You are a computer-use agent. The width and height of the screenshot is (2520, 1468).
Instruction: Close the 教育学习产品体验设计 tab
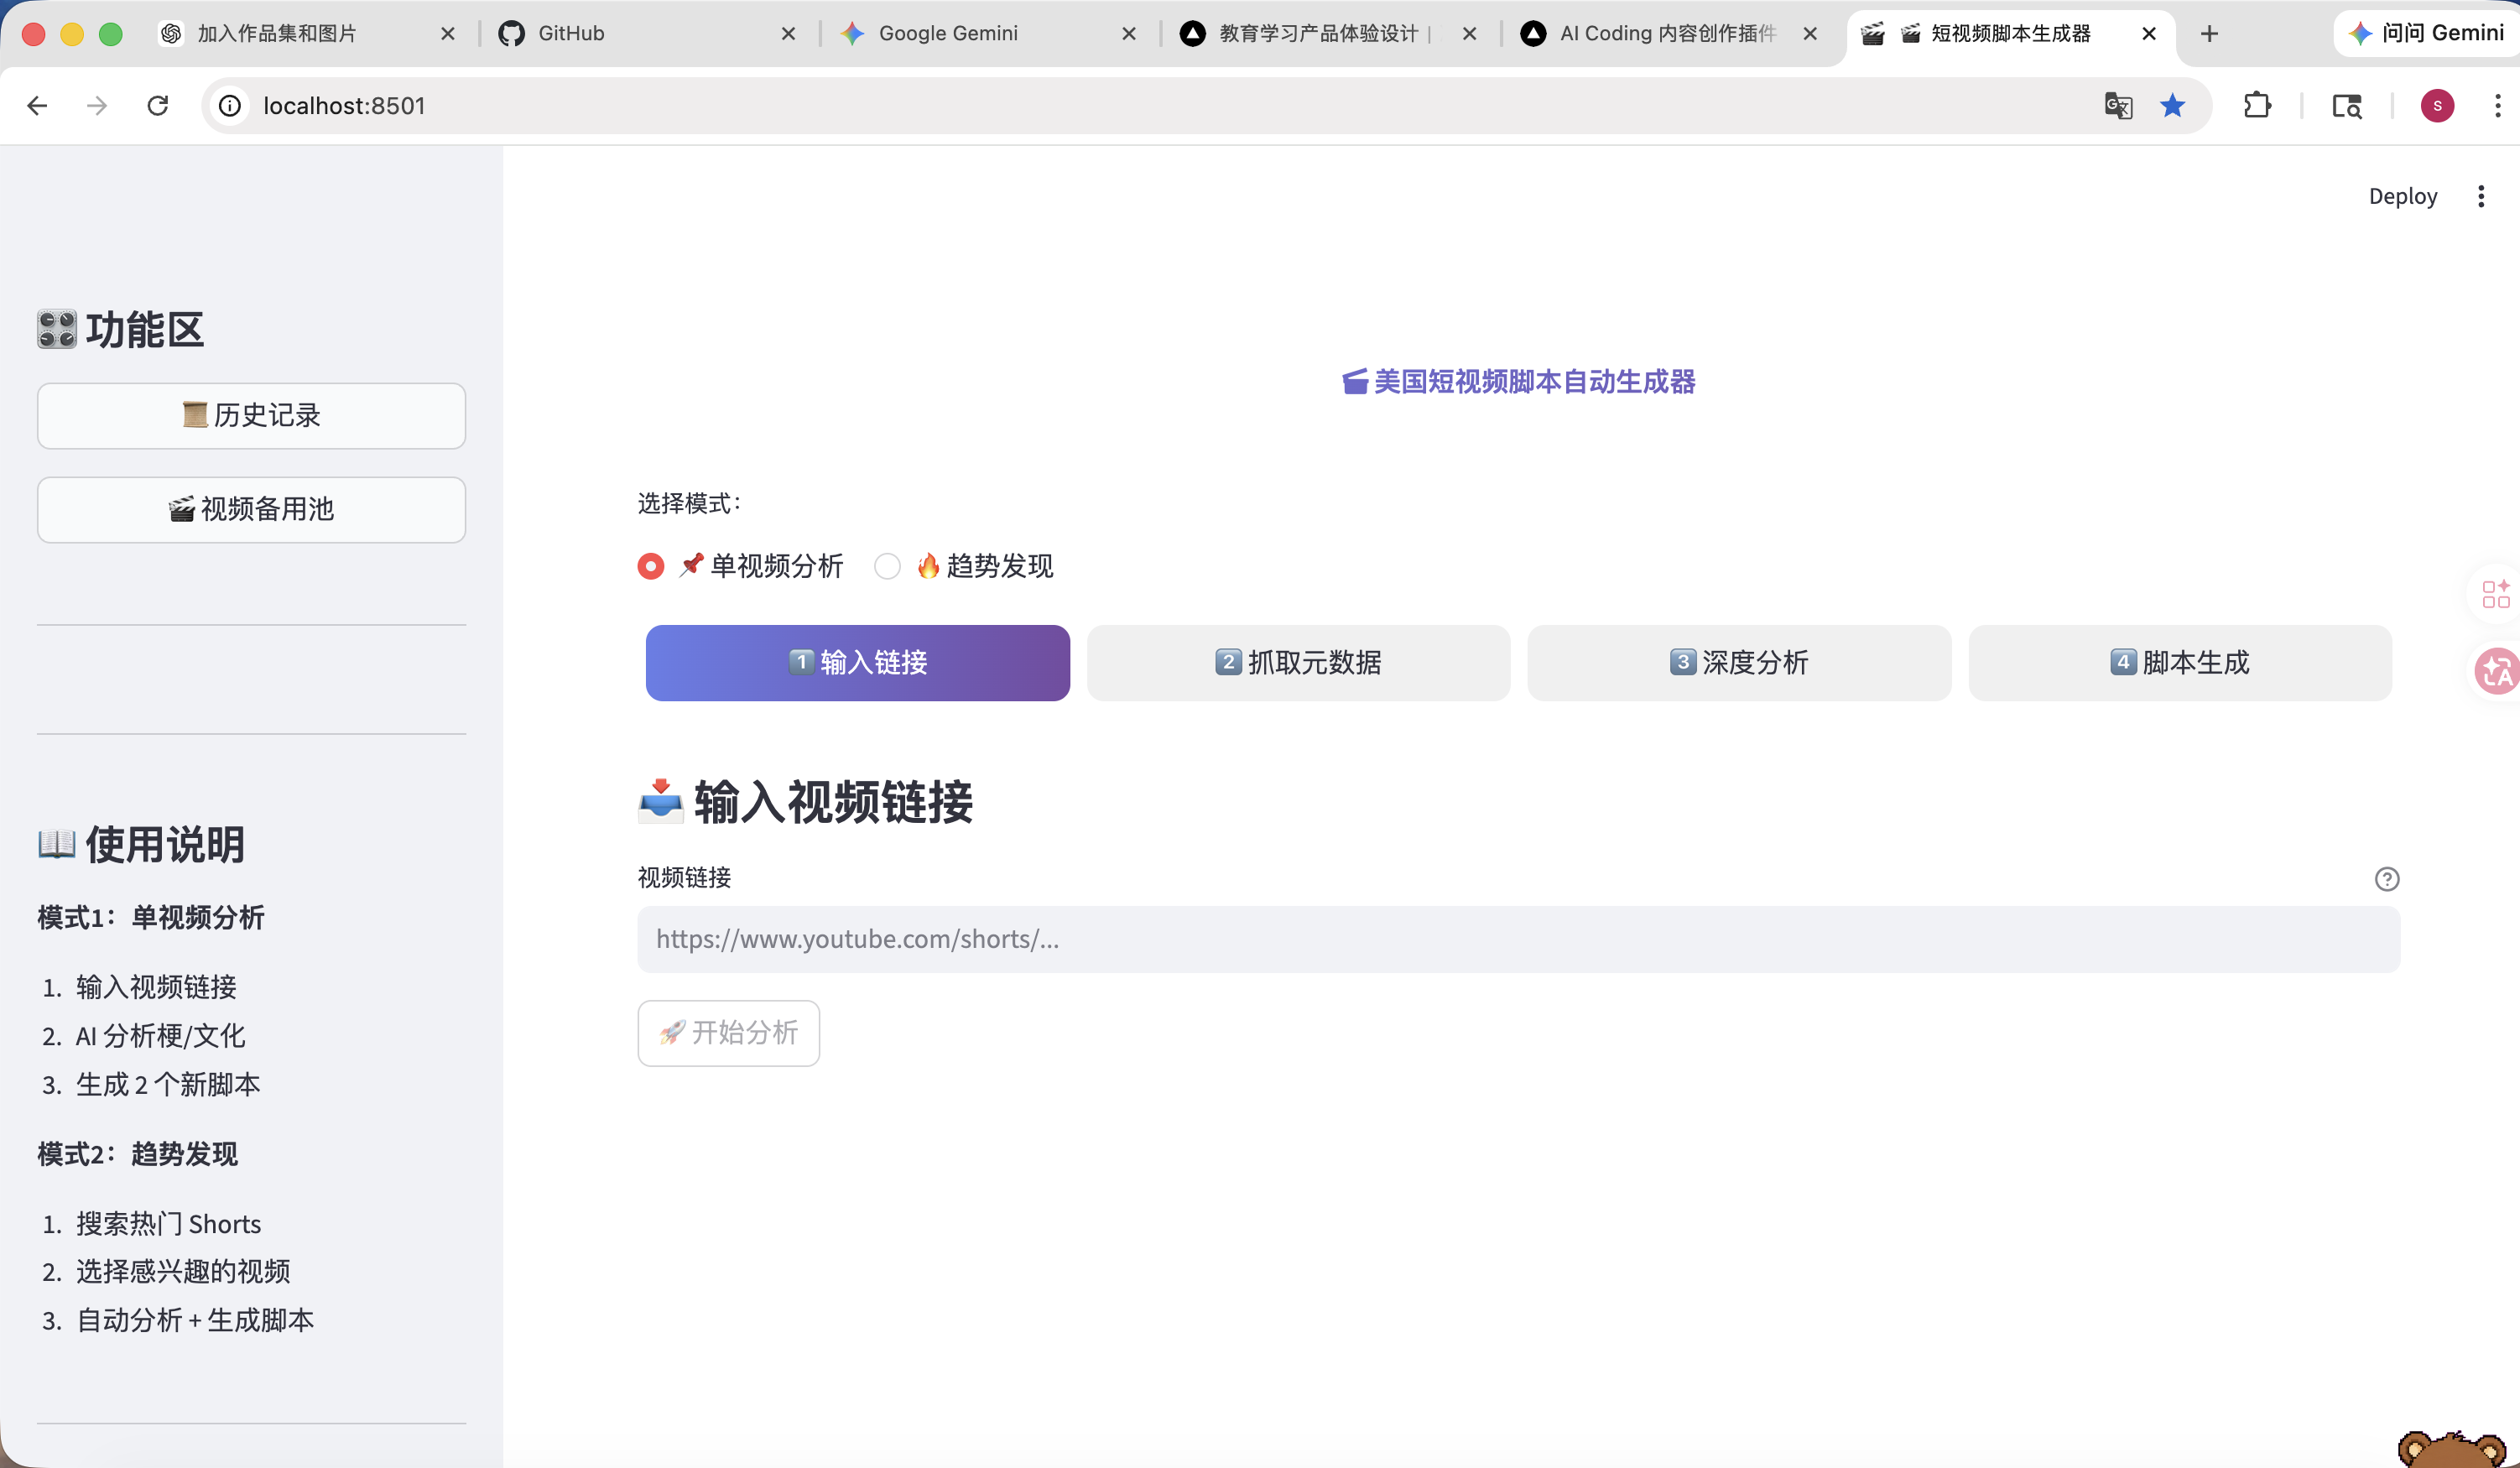click(1469, 34)
